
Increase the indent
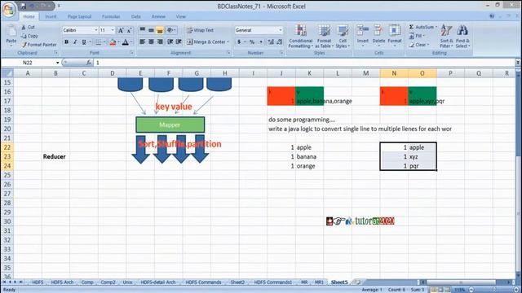[179, 42]
